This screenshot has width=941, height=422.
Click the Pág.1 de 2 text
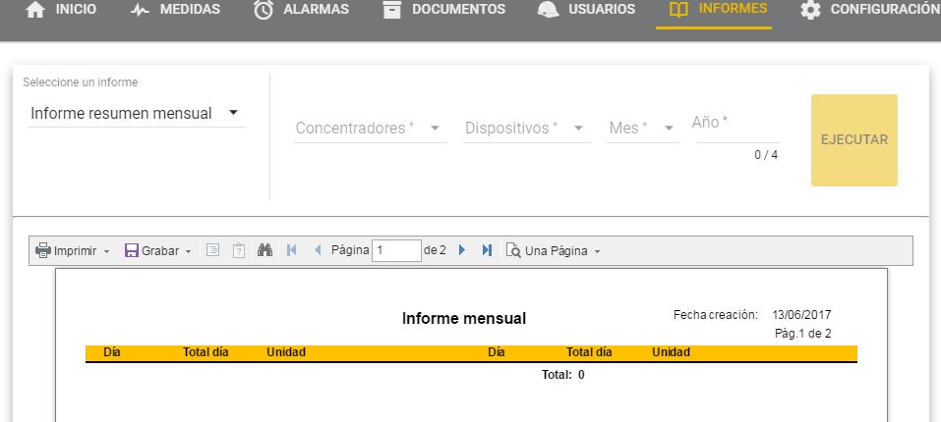(803, 334)
